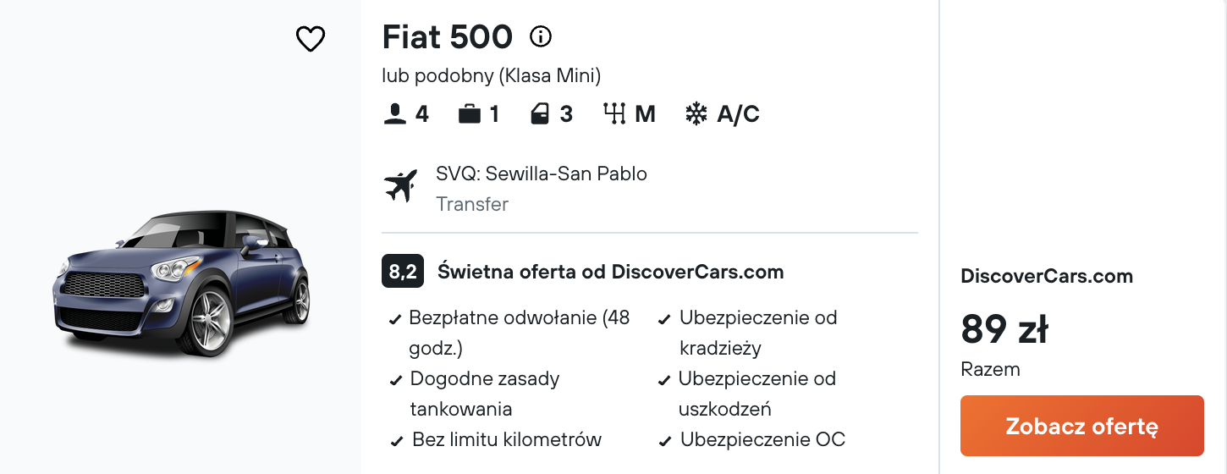Image resolution: width=1227 pixels, height=474 pixels.
Task: Click the Świetna oferta od DiscoverCars.com heading
Action: (x=611, y=272)
